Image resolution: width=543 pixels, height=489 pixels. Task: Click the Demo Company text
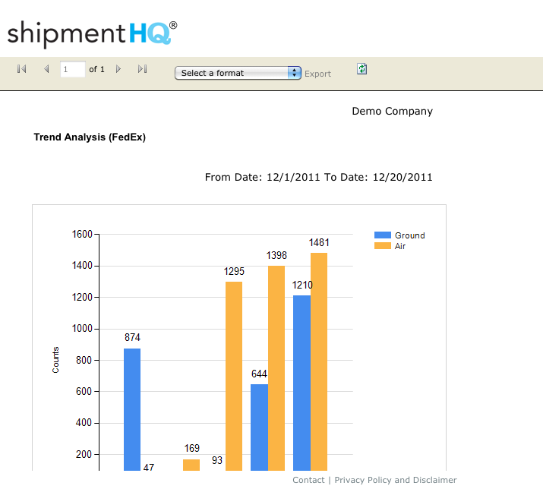pos(393,111)
